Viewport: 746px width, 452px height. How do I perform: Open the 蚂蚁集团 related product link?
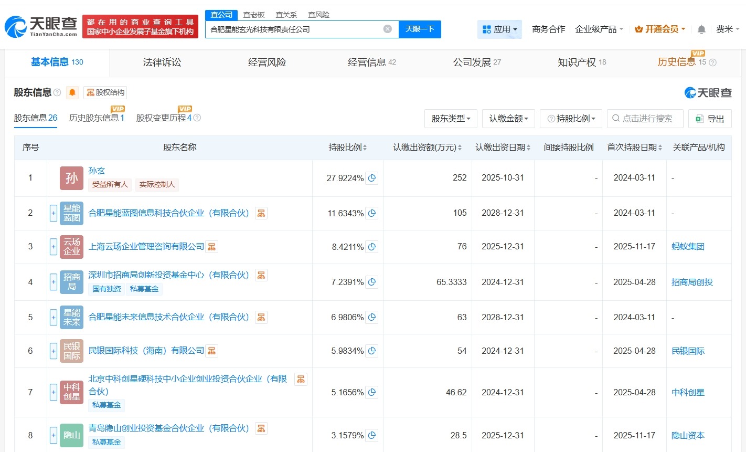pos(688,246)
